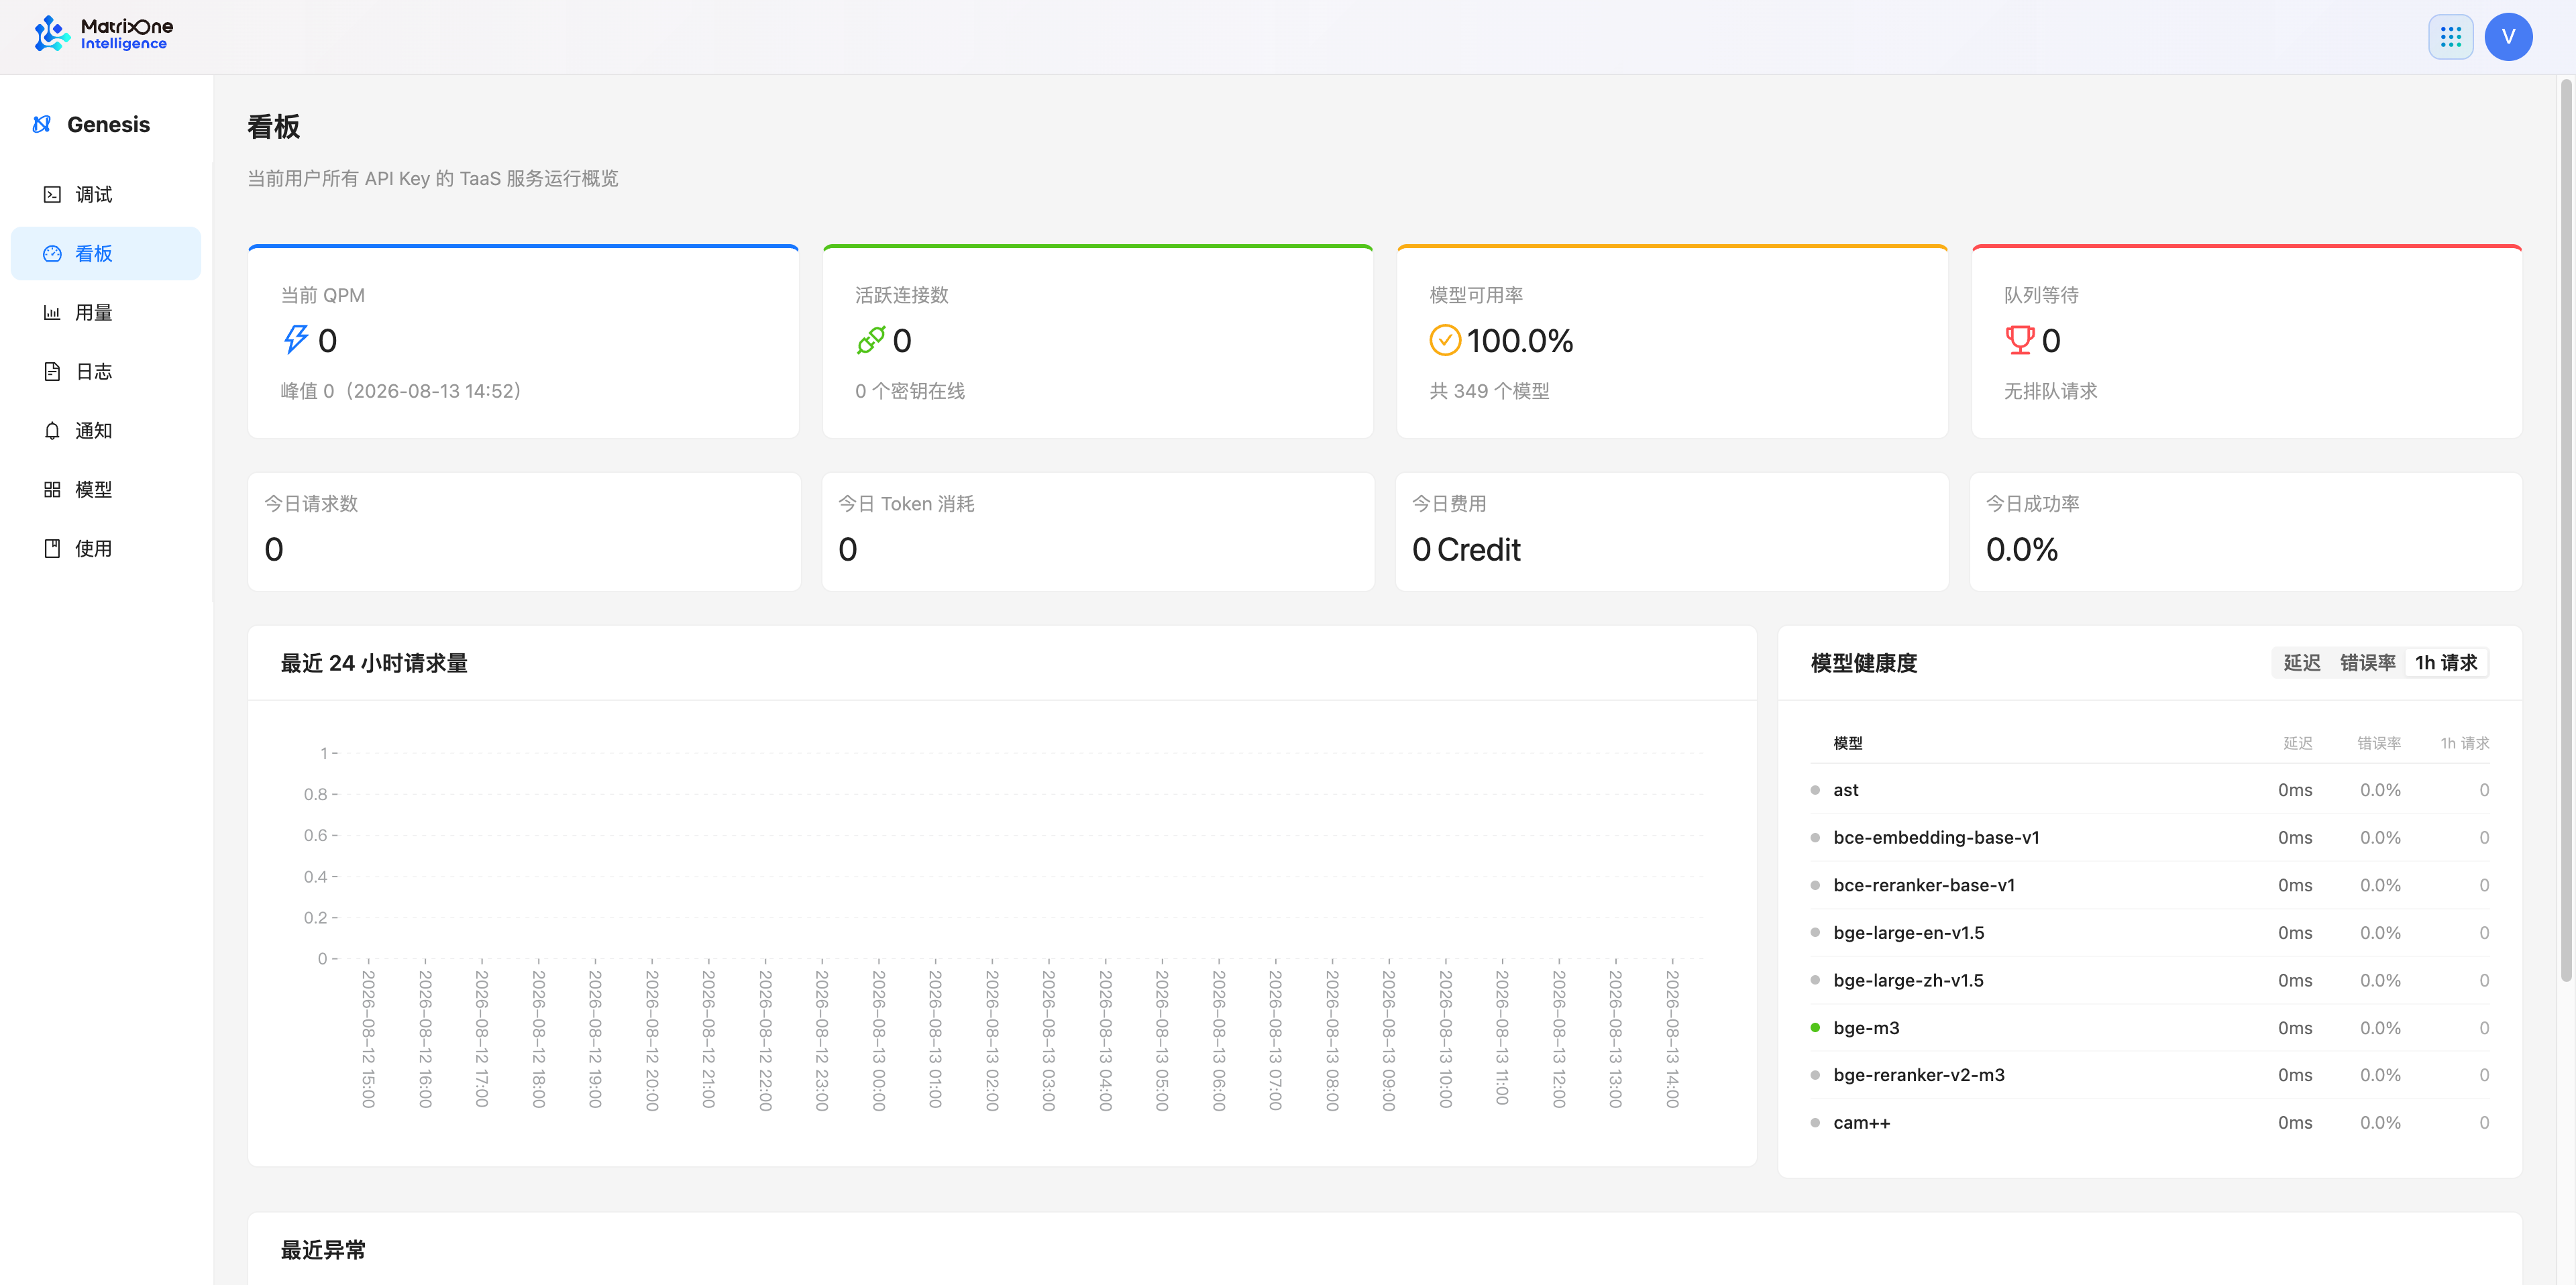Image resolution: width=2576 pixels, height=1285 pixels.
Task: Click the 今日 Token 消耗 card
Action: click(1098, 532)
